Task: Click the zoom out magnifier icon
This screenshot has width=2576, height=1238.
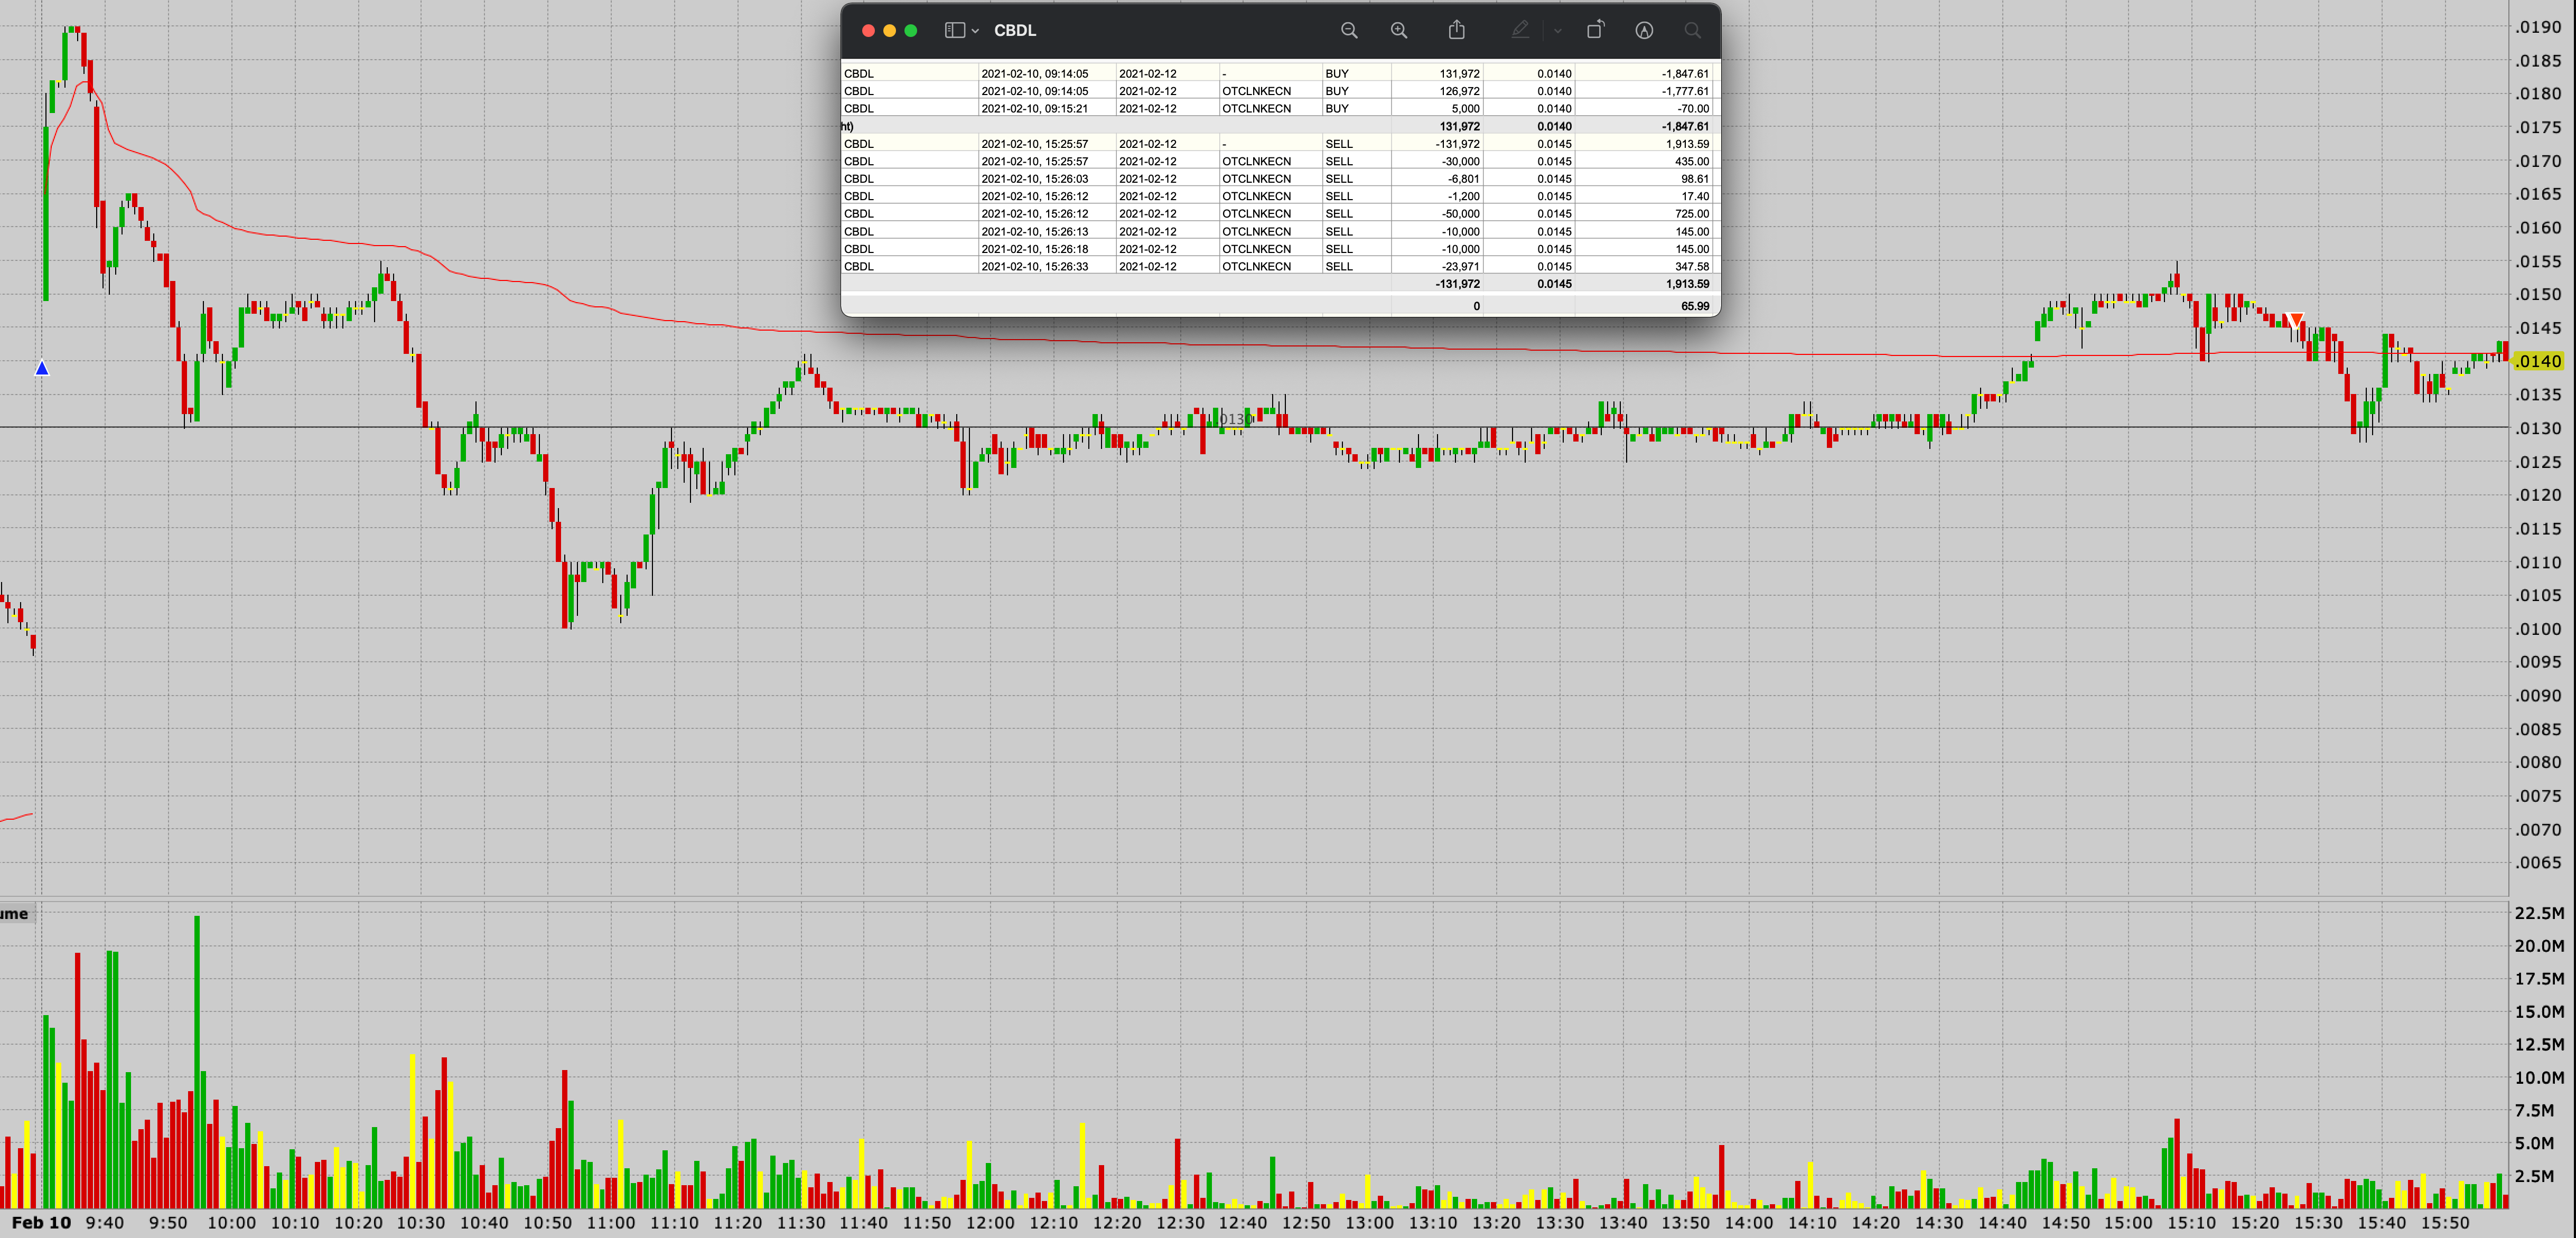Action: pyautogui.click(x=1349, y=30)
